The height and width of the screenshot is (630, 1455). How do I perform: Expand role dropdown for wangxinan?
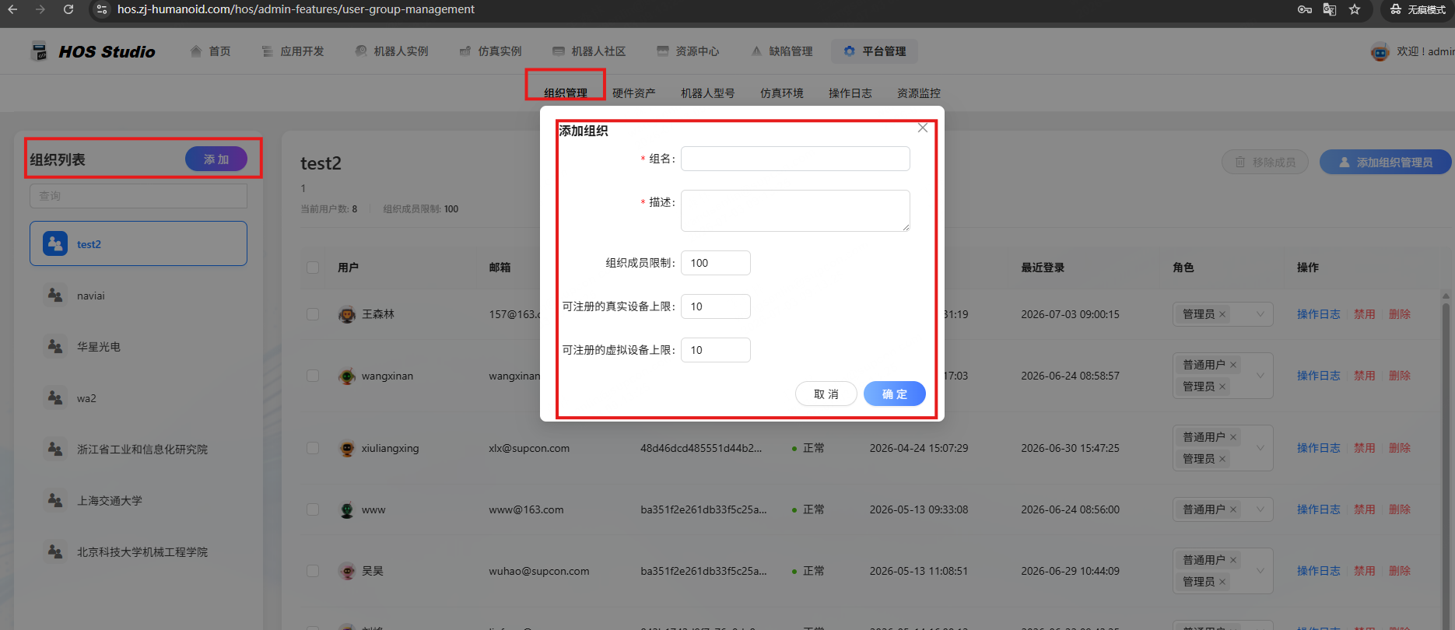(x=1260, y=376)
